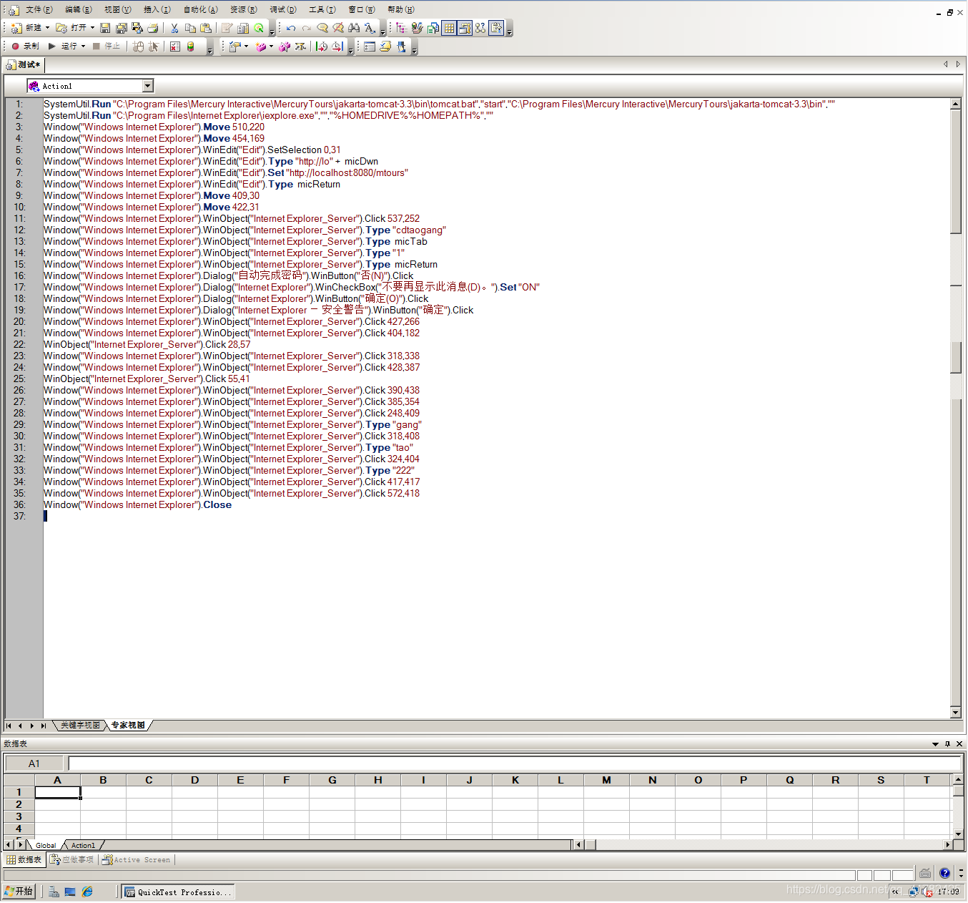This screenshot has width=968, height=903.
Task: Click the Start (开始) button
Action: [19, 892]
